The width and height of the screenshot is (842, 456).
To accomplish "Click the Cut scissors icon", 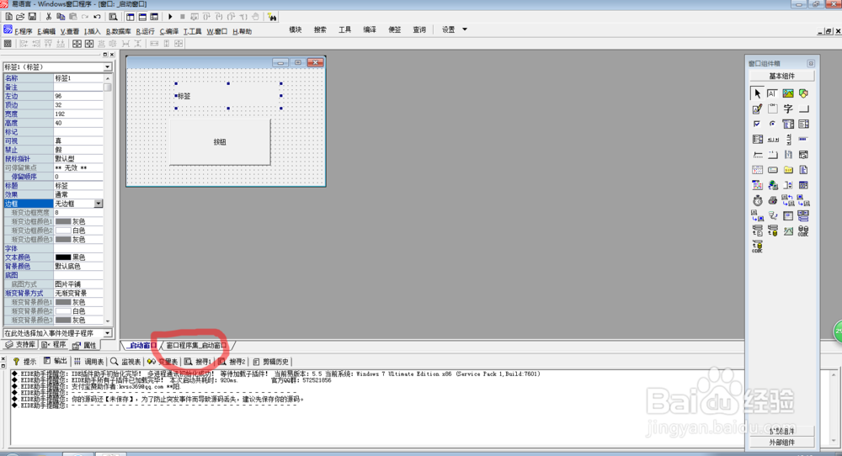I will pyautogui.click(x=48, y=17).
